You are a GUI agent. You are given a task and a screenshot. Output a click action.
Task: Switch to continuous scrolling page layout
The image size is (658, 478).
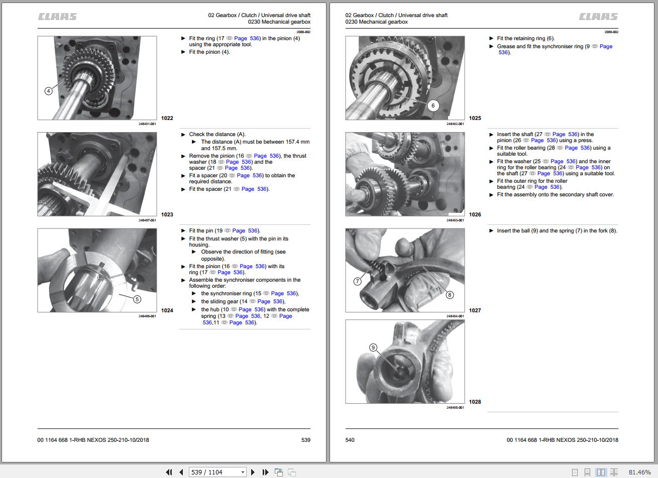[x=587, y=472]
